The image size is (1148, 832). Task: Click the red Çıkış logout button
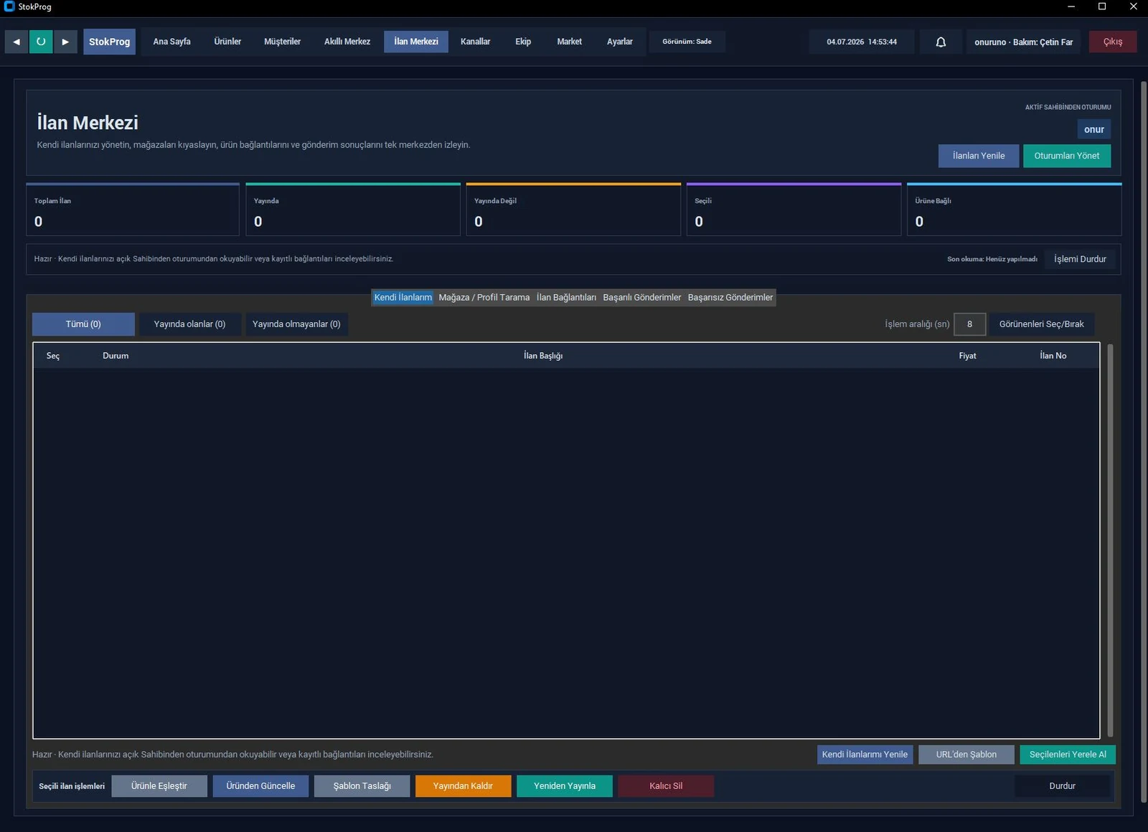pos(1113,42)
